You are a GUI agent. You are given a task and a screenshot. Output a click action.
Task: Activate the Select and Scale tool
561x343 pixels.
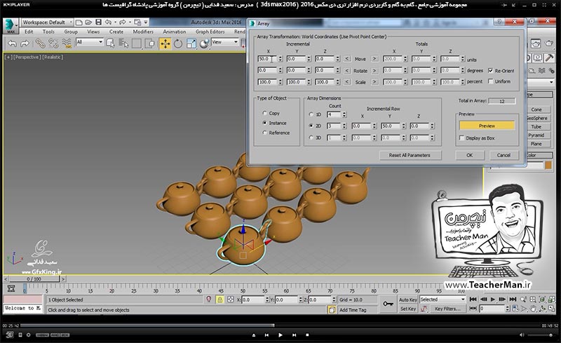191,44
